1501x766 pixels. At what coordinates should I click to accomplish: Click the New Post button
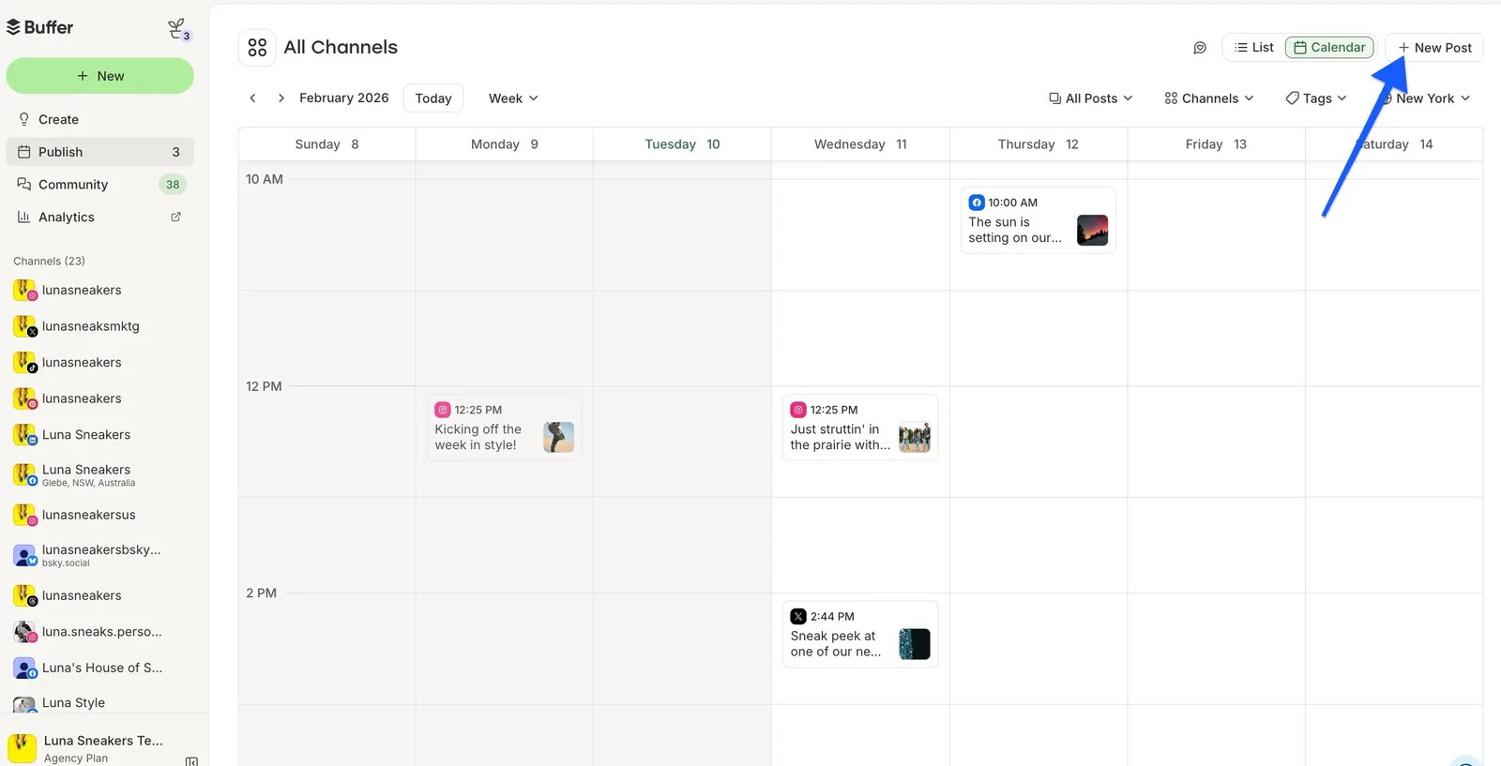tap(1433, 48)
